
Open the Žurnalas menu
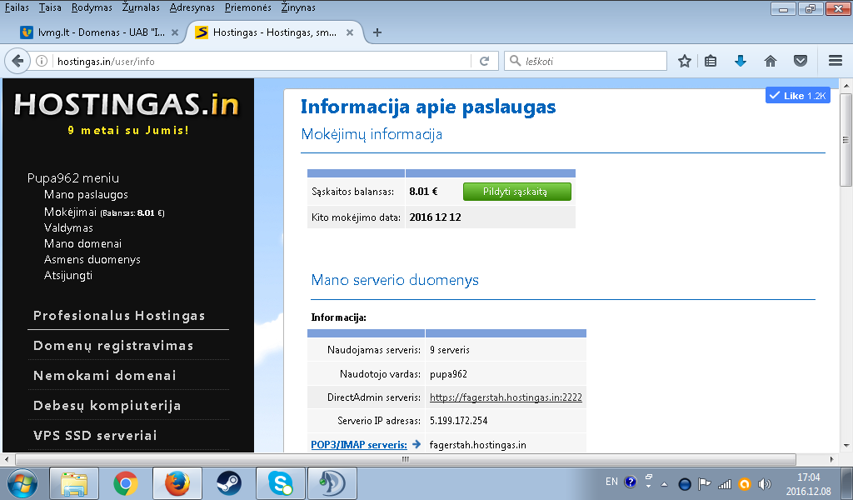(141, 7)
